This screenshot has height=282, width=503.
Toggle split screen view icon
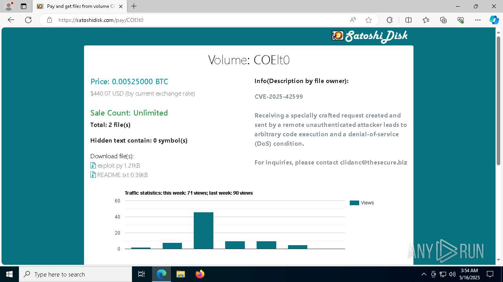point(408,20)
